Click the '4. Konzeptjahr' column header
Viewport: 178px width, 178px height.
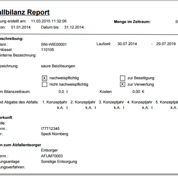140,102
